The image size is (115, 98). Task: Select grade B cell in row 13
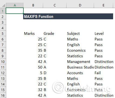(55, 78)
